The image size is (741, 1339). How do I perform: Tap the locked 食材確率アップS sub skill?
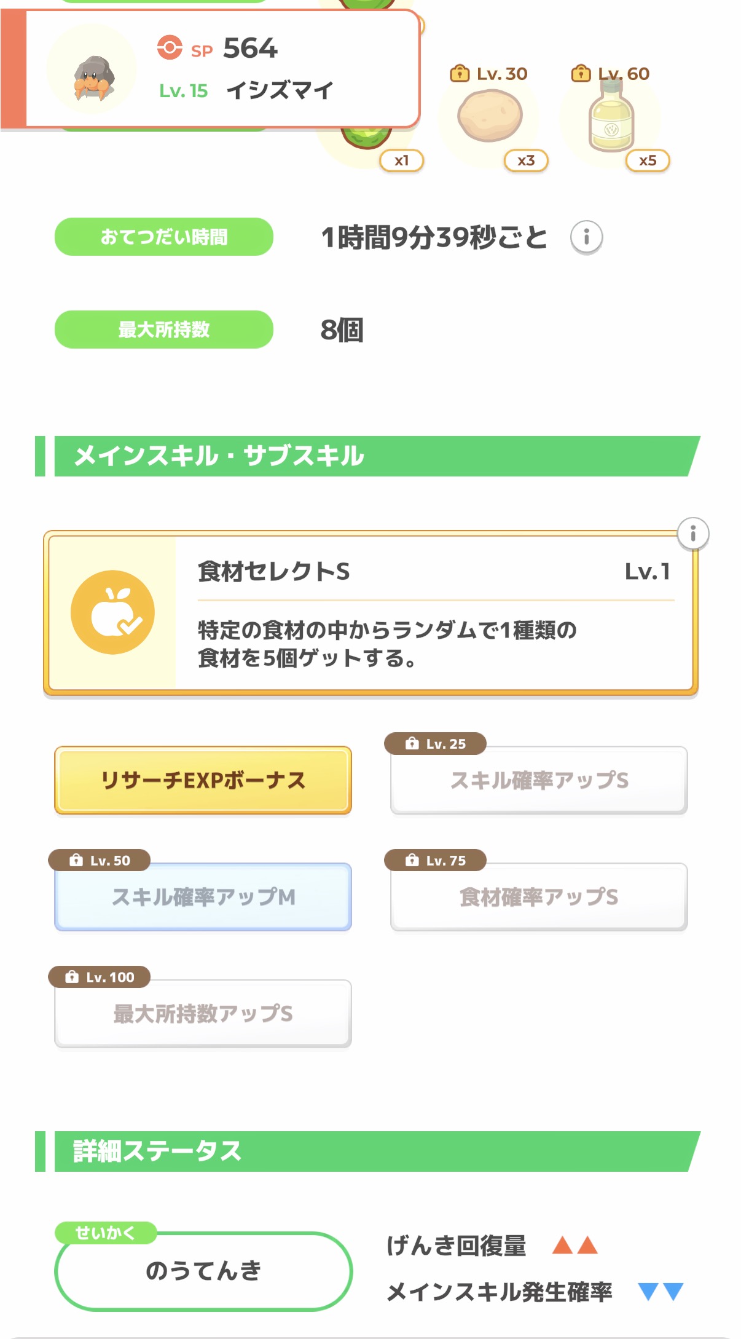click(x=539, y=897)
